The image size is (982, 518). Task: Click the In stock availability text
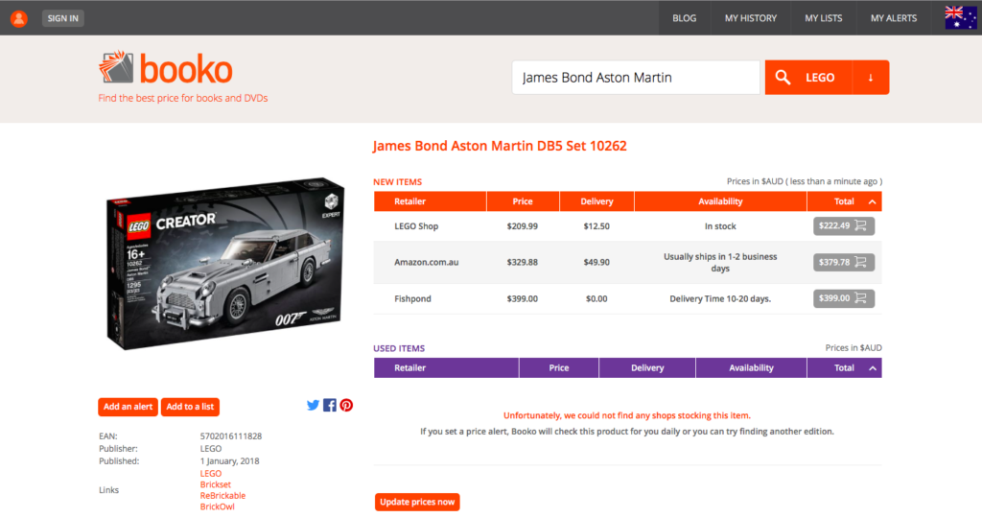720,226
